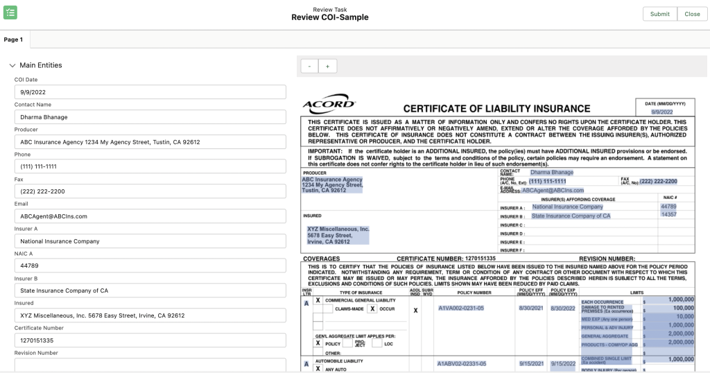Click the 100,000 damage to rented premises limit
The image size is (710, 373).
[683, 308]
